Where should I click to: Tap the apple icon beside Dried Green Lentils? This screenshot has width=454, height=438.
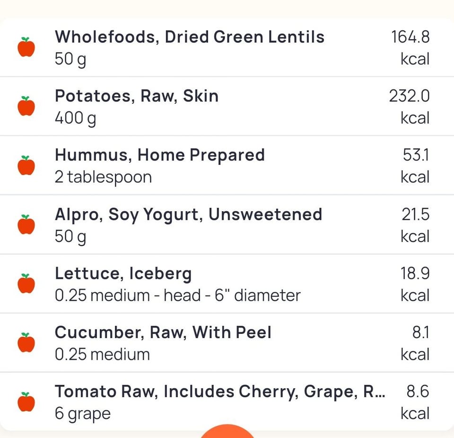pos(26,47)
